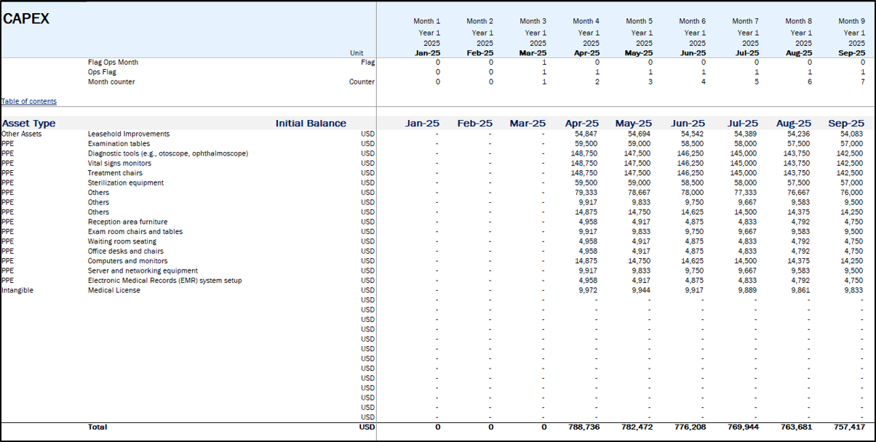The image size is (876, 442).
Task: Click the Month 6 header cell
Action: coord(693,22)
